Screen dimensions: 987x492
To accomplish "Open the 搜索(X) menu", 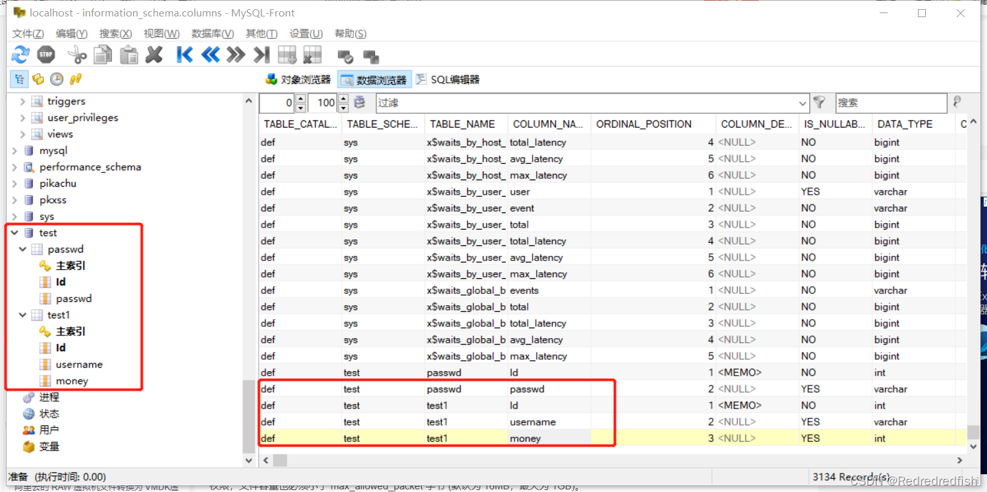I will click(x=115, y=34).
